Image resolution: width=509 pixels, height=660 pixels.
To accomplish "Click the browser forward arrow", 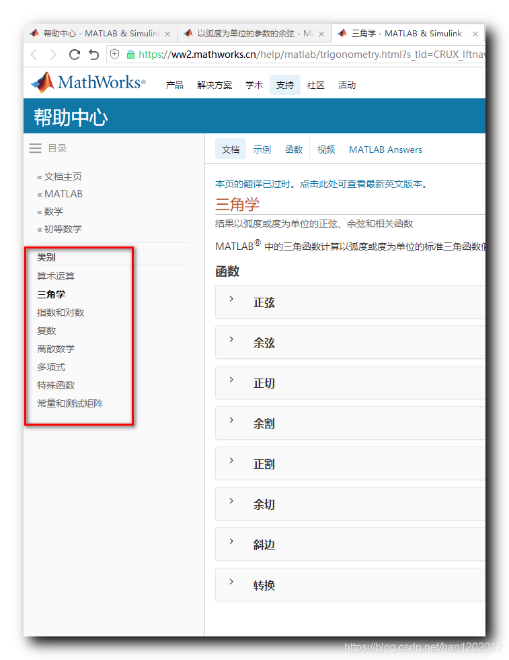I will click(53, 55).
